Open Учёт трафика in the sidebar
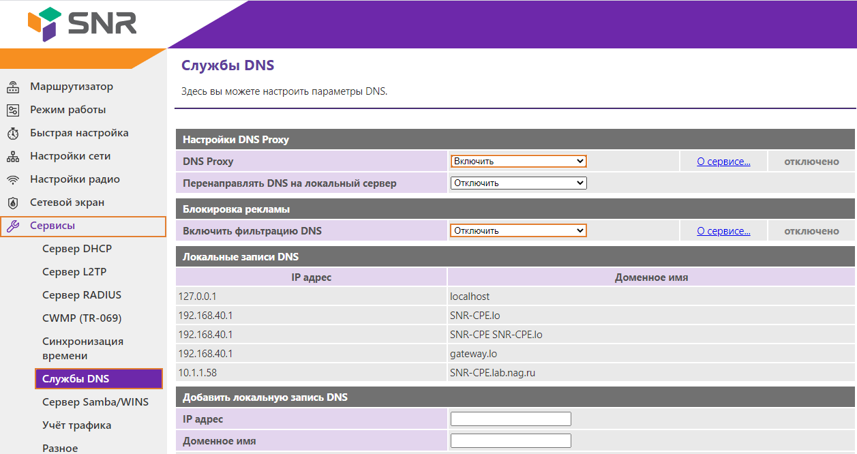The height and width of the screenshot is (454, 857). [76, 425]
